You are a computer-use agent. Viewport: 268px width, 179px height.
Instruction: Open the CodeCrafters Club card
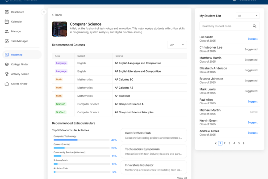coord(154,135)
